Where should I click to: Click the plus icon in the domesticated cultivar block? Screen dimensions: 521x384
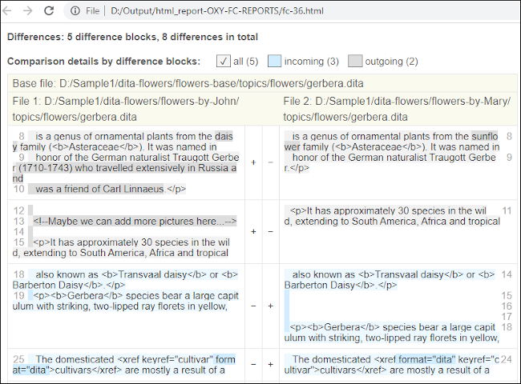click(x=270, y=364)
